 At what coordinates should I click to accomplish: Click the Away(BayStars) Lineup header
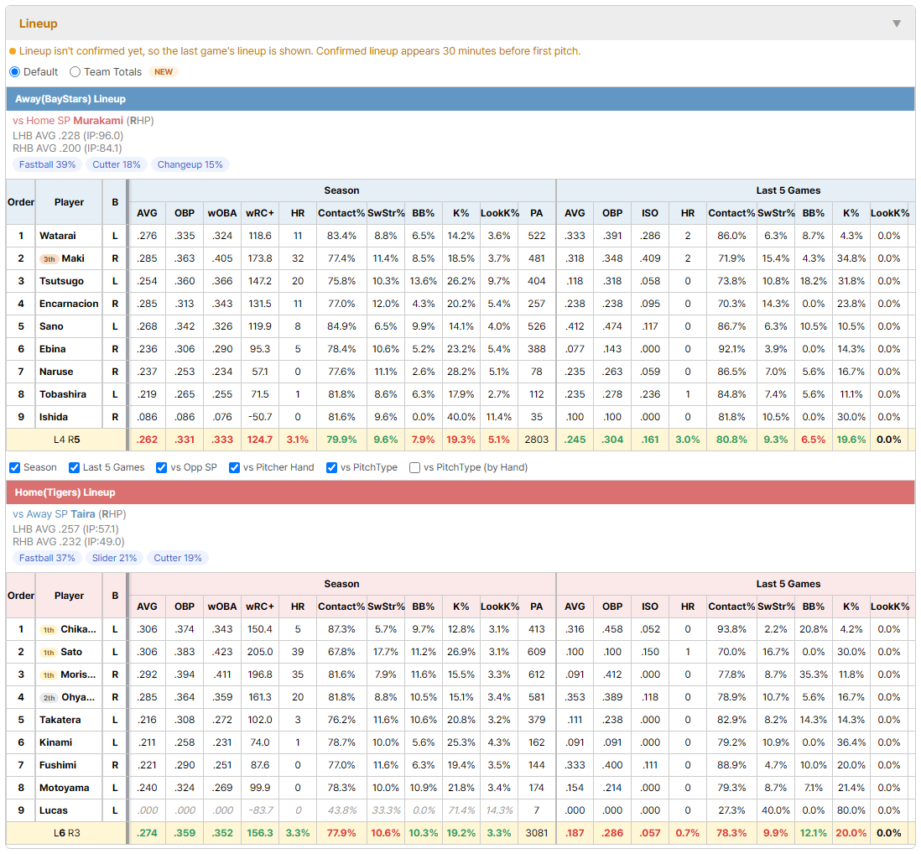coord(460,99)
